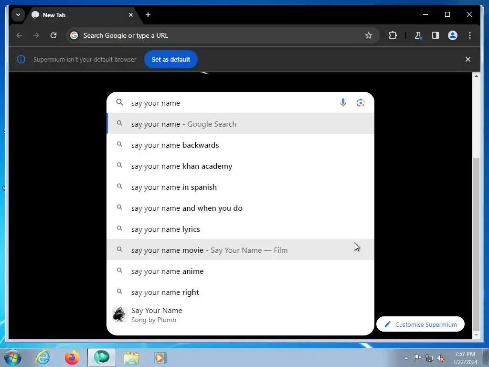Open the three-dot browser menu
This screenshot has height=367, width=489.
(x=470, y=35)
